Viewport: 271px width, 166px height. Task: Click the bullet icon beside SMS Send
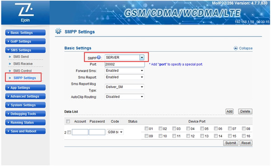point(10,57)
